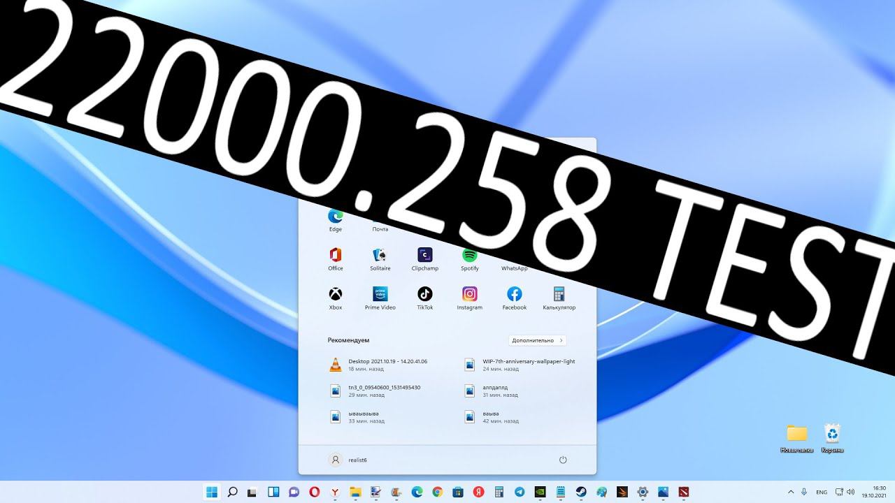Open the Photos icon on the taskbar
Viewport: 895px width, 503px height.
(x=663, y=492)
